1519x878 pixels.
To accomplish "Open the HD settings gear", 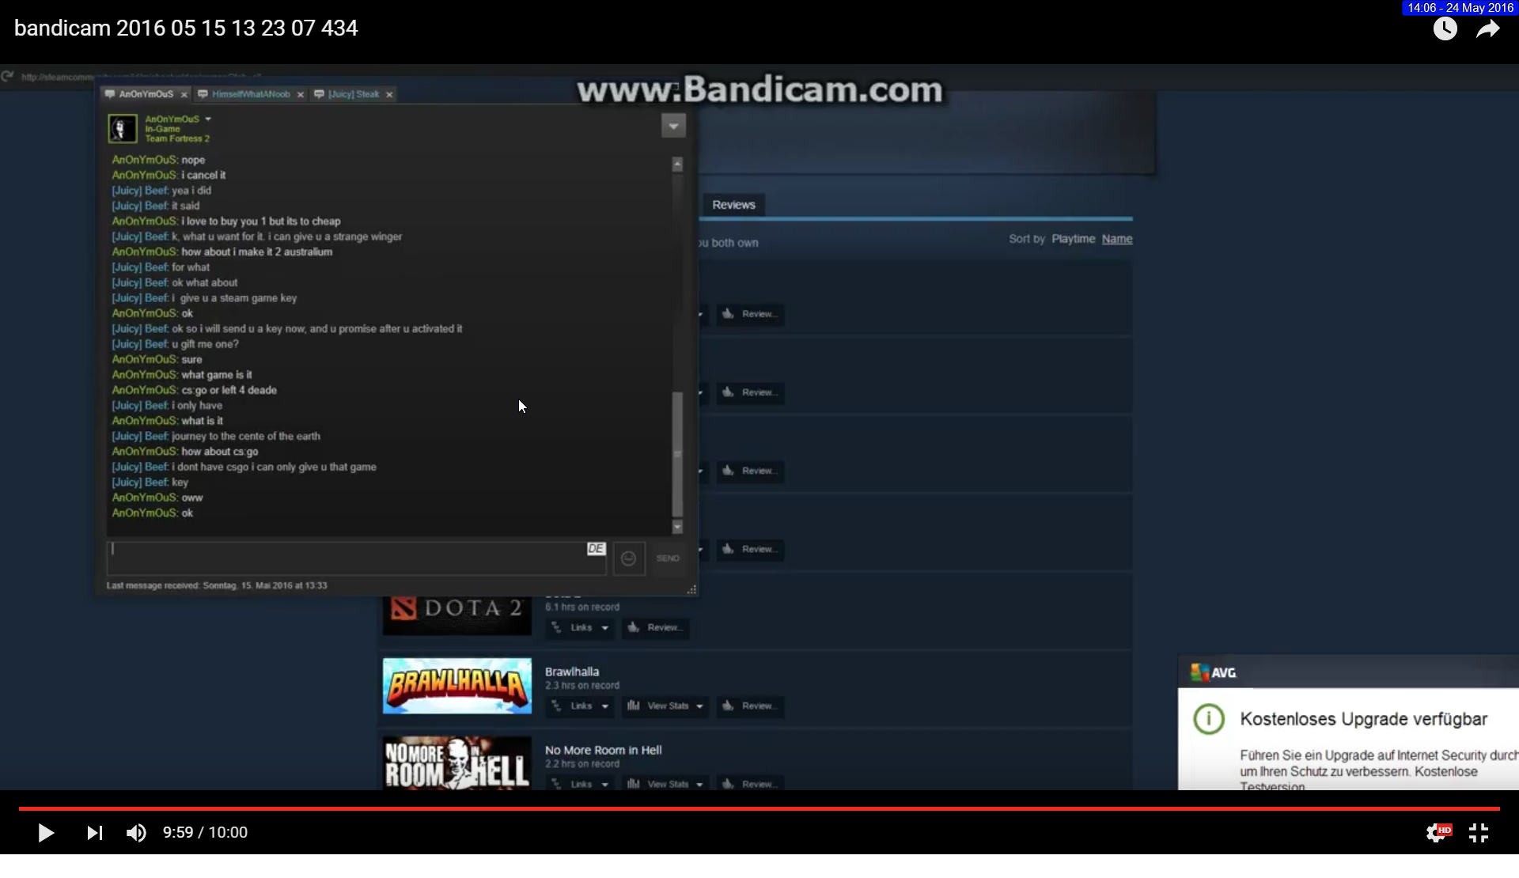I will click(1438, 833).
